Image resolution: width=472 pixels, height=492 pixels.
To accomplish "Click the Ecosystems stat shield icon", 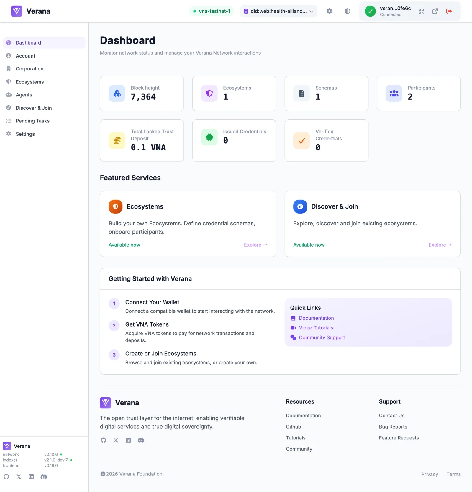I will click(209, 94).
